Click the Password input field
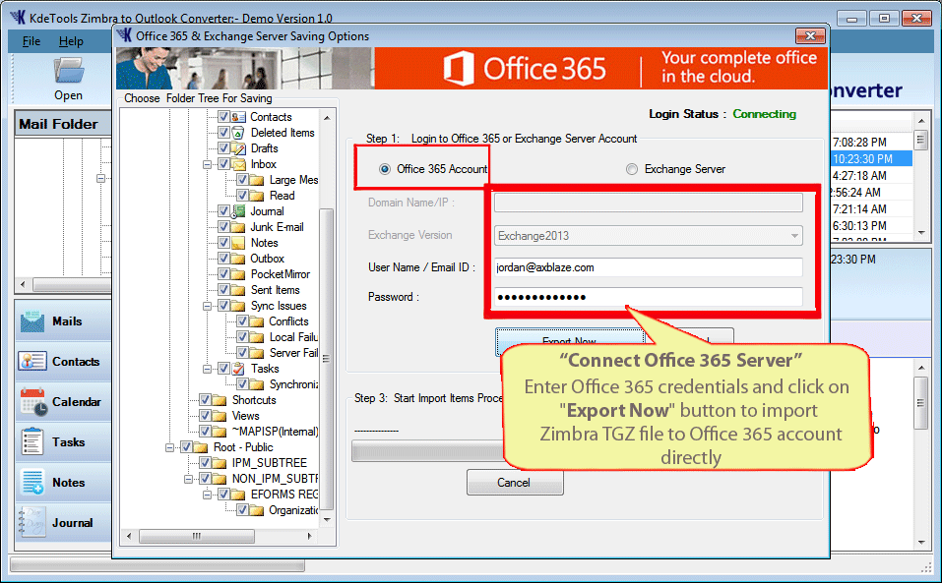 tap(649, 297)
